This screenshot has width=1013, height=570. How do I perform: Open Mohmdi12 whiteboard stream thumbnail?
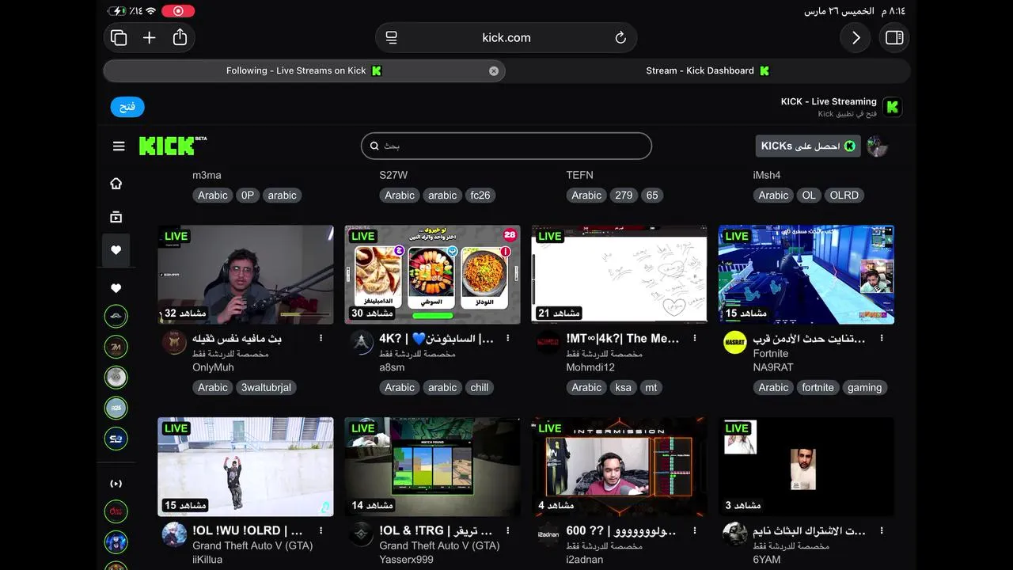coord(619,274)
